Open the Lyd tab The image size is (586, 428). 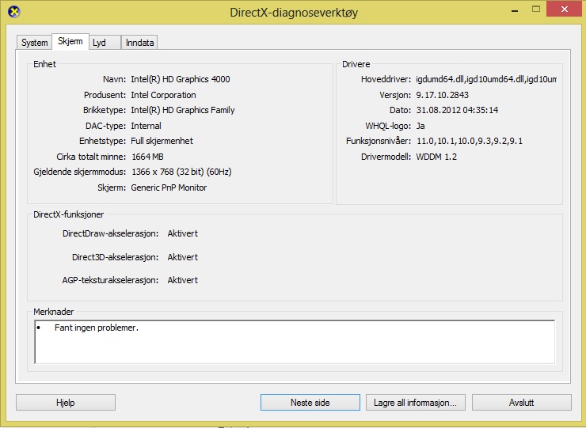[105, 43]
